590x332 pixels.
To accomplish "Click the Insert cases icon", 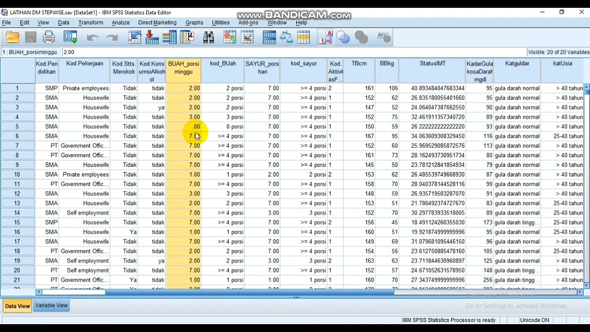I will [x=230, y=37].
